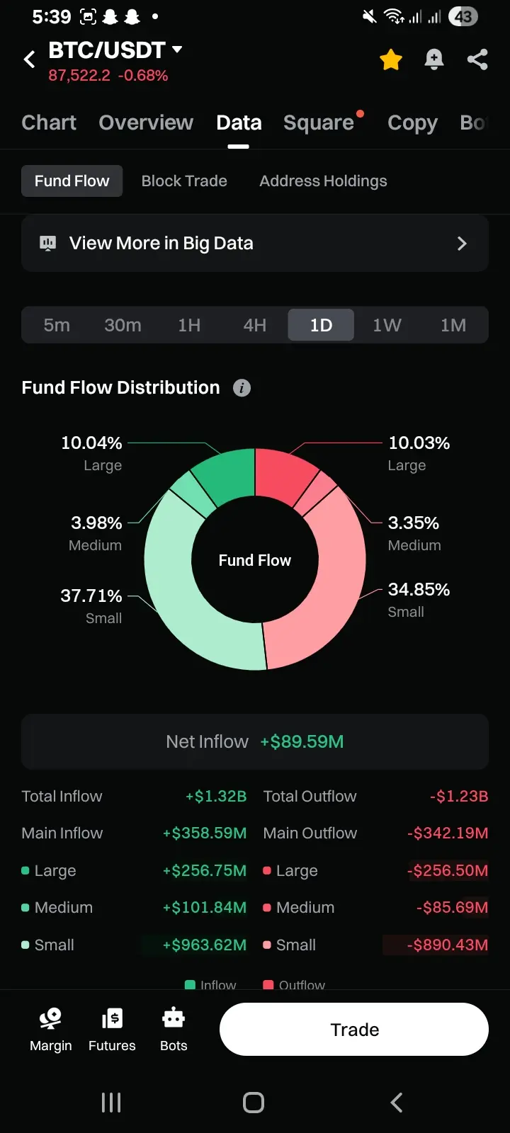510x1133 pixels.
Task: Click the Fund Flow Distribution info icon
Action: tap(242, 388)
